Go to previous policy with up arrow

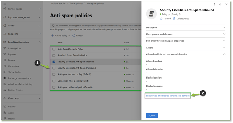pyautogui.click(x=214, y=4)
